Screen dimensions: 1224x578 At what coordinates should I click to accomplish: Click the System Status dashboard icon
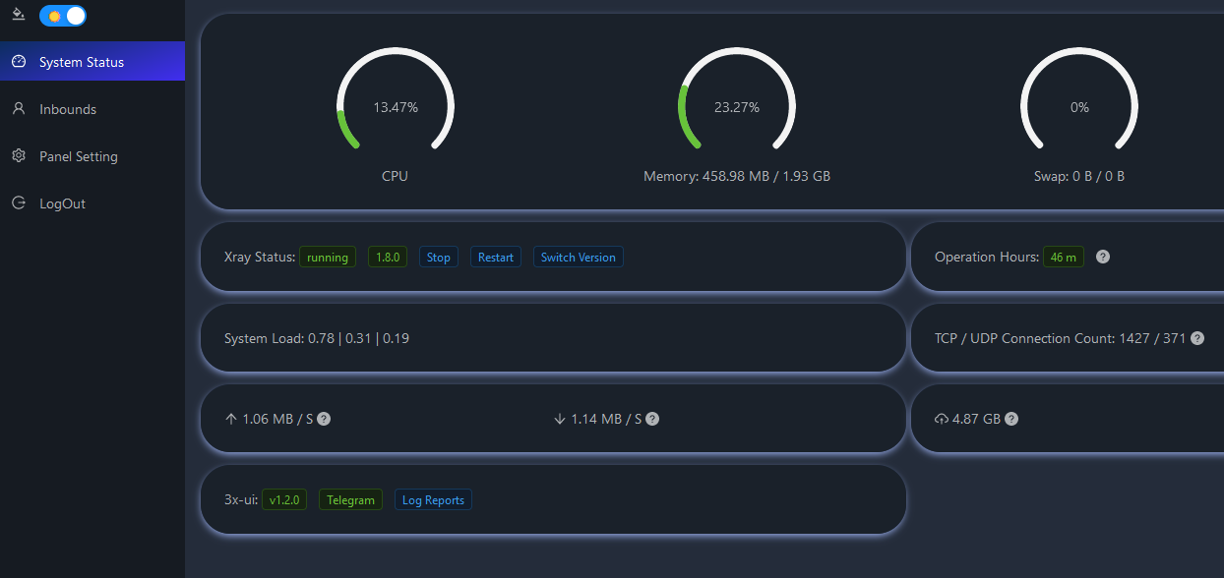coord(18,62)
